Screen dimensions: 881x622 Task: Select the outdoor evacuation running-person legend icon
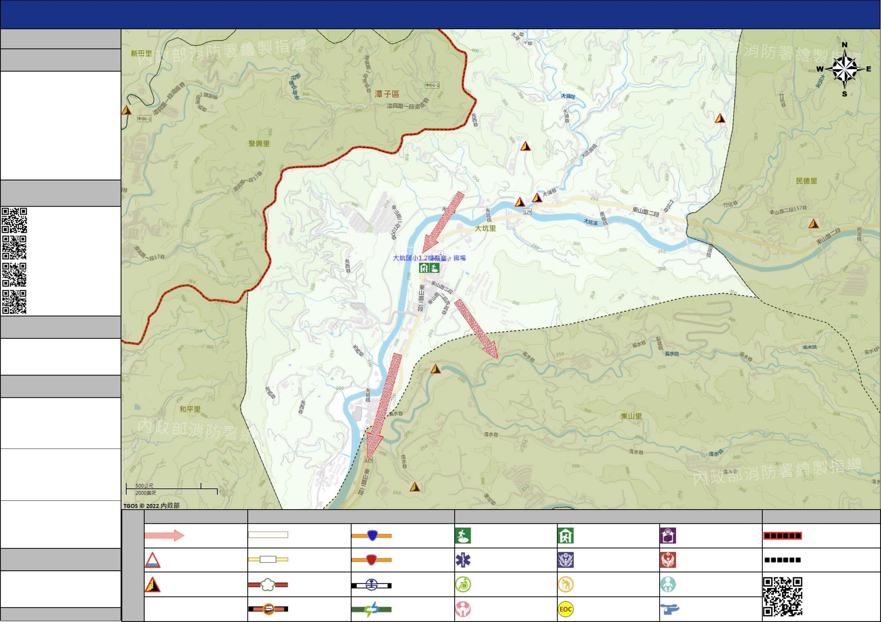click(x=463, y=536)
